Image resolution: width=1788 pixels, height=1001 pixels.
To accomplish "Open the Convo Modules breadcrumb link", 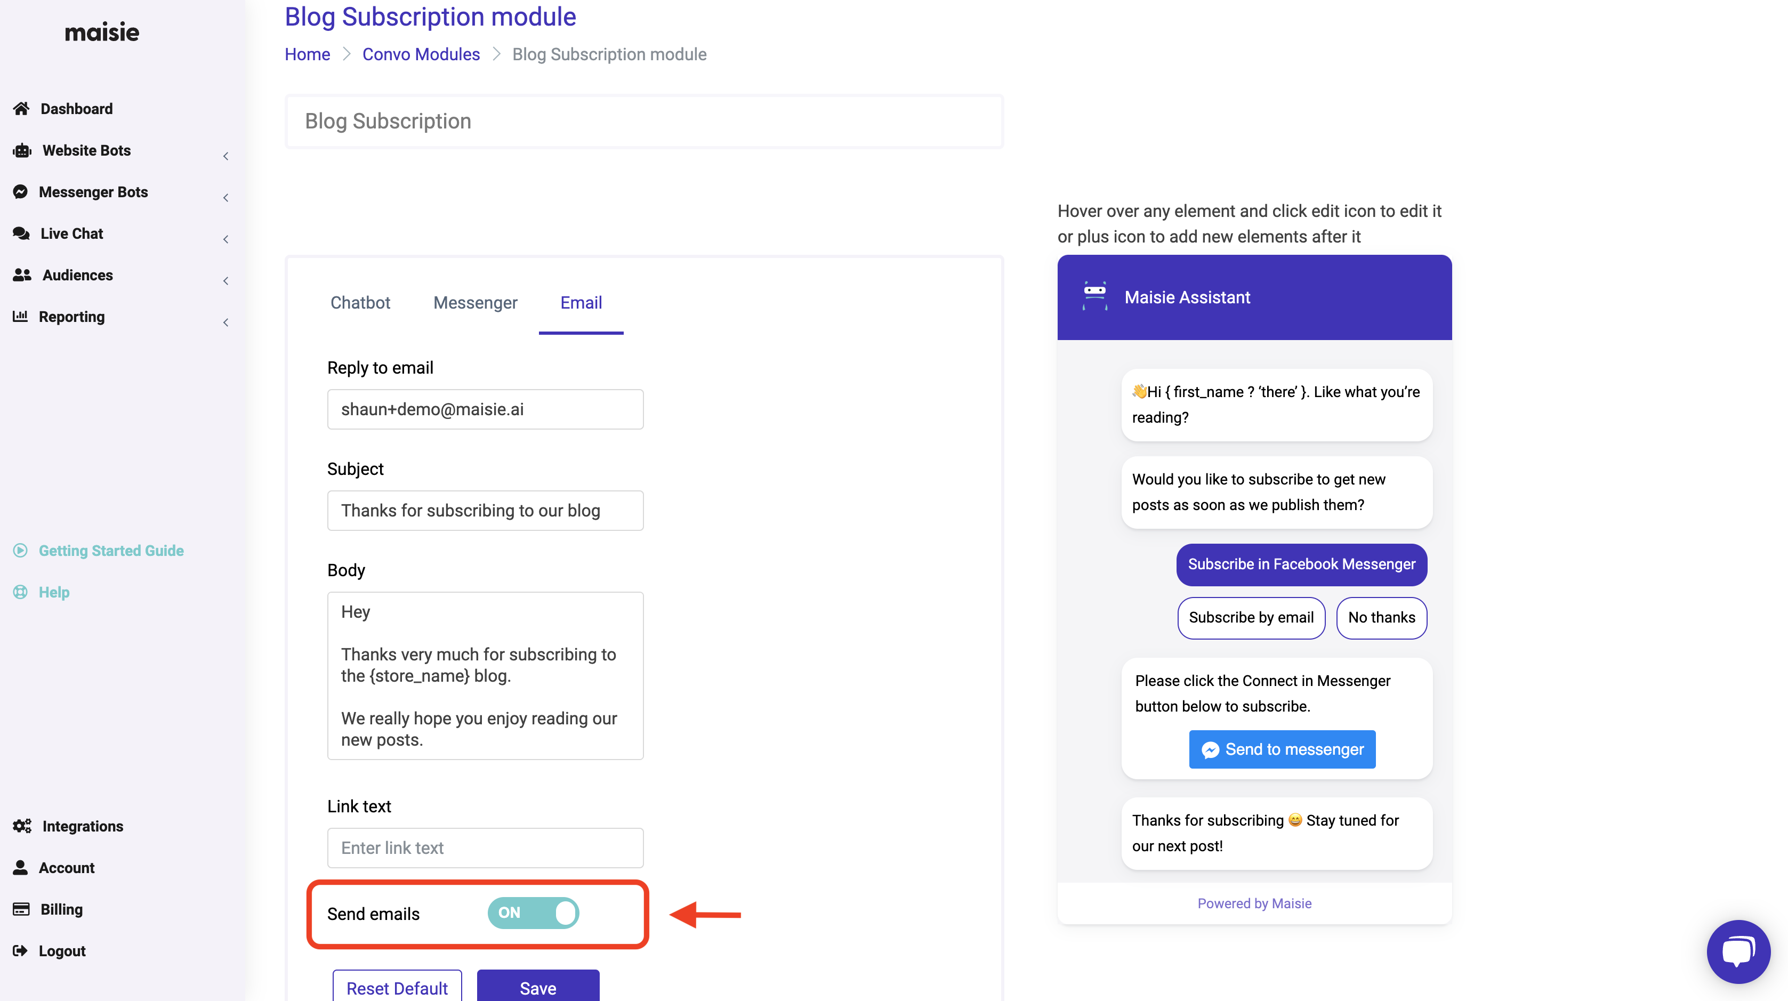I will point(421,54).
